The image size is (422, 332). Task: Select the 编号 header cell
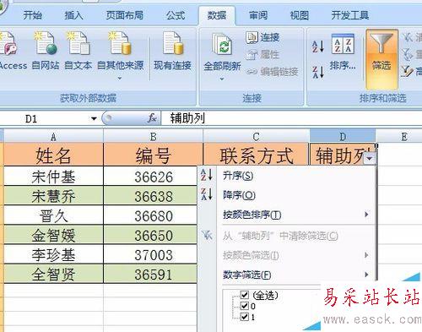pyautogui.click(x=154, y=155)
